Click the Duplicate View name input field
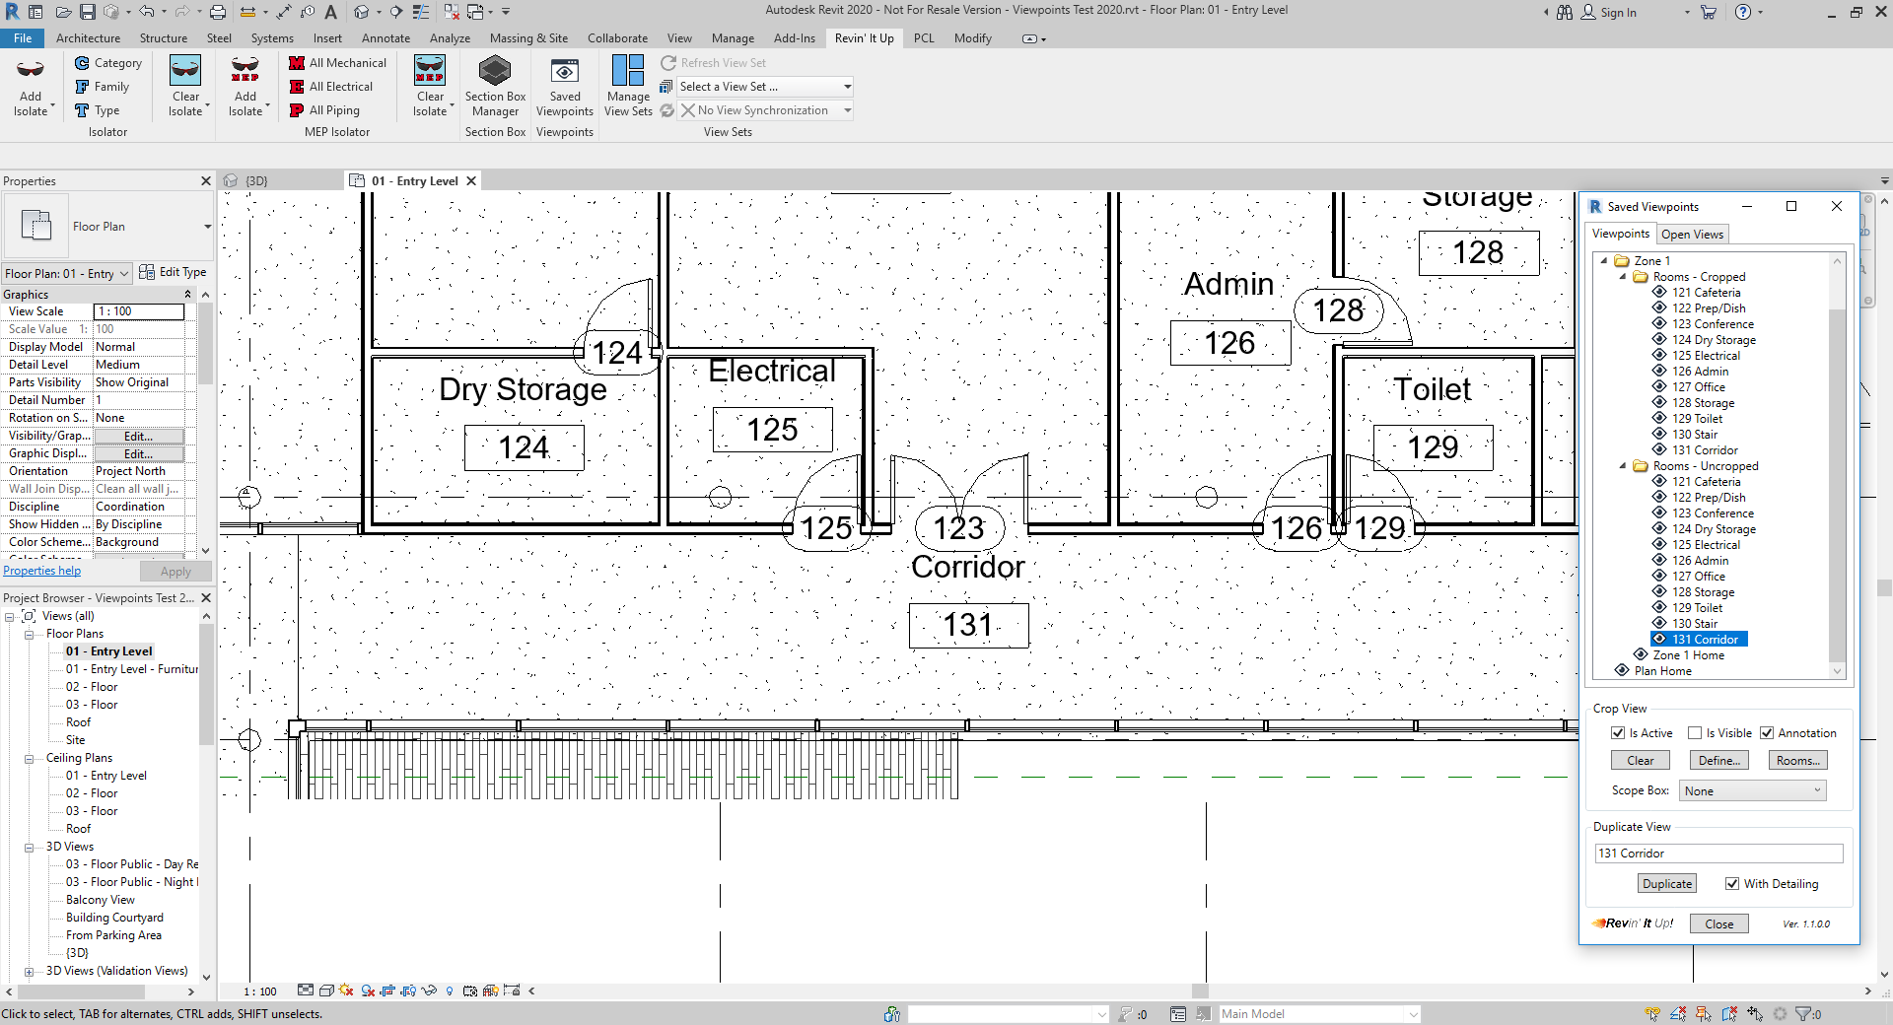1893x1025 pixels. [1718, 854]
